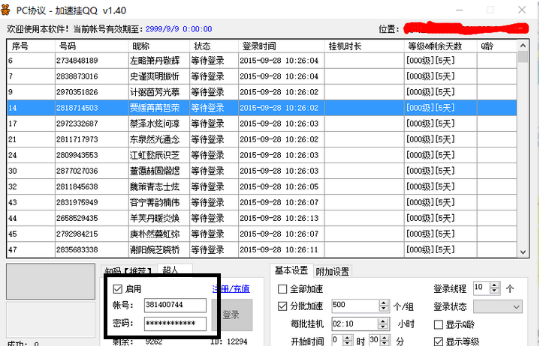Image resolution: width=540 pixels, height=346 pixels.
Task: Increase the 个/组 batch size value
Action: coord(384,303)
